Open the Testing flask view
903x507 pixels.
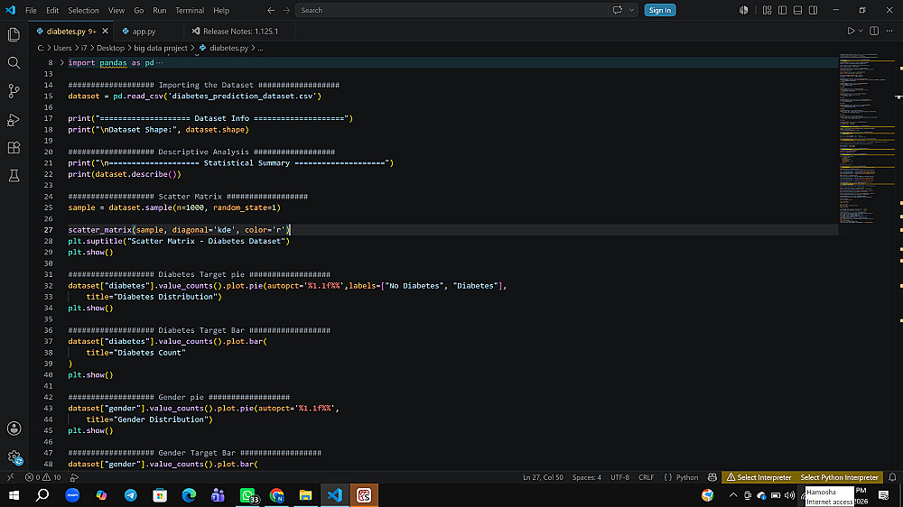click(x=14, y=176)
